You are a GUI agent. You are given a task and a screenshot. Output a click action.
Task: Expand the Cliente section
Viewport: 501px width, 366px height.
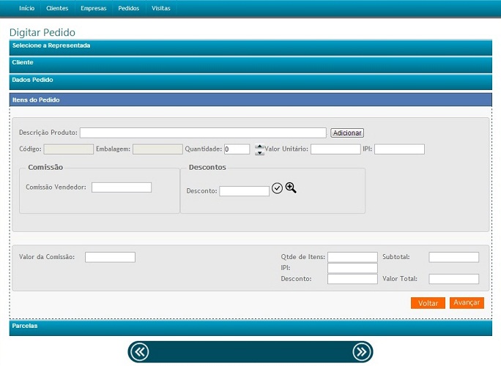250,65
